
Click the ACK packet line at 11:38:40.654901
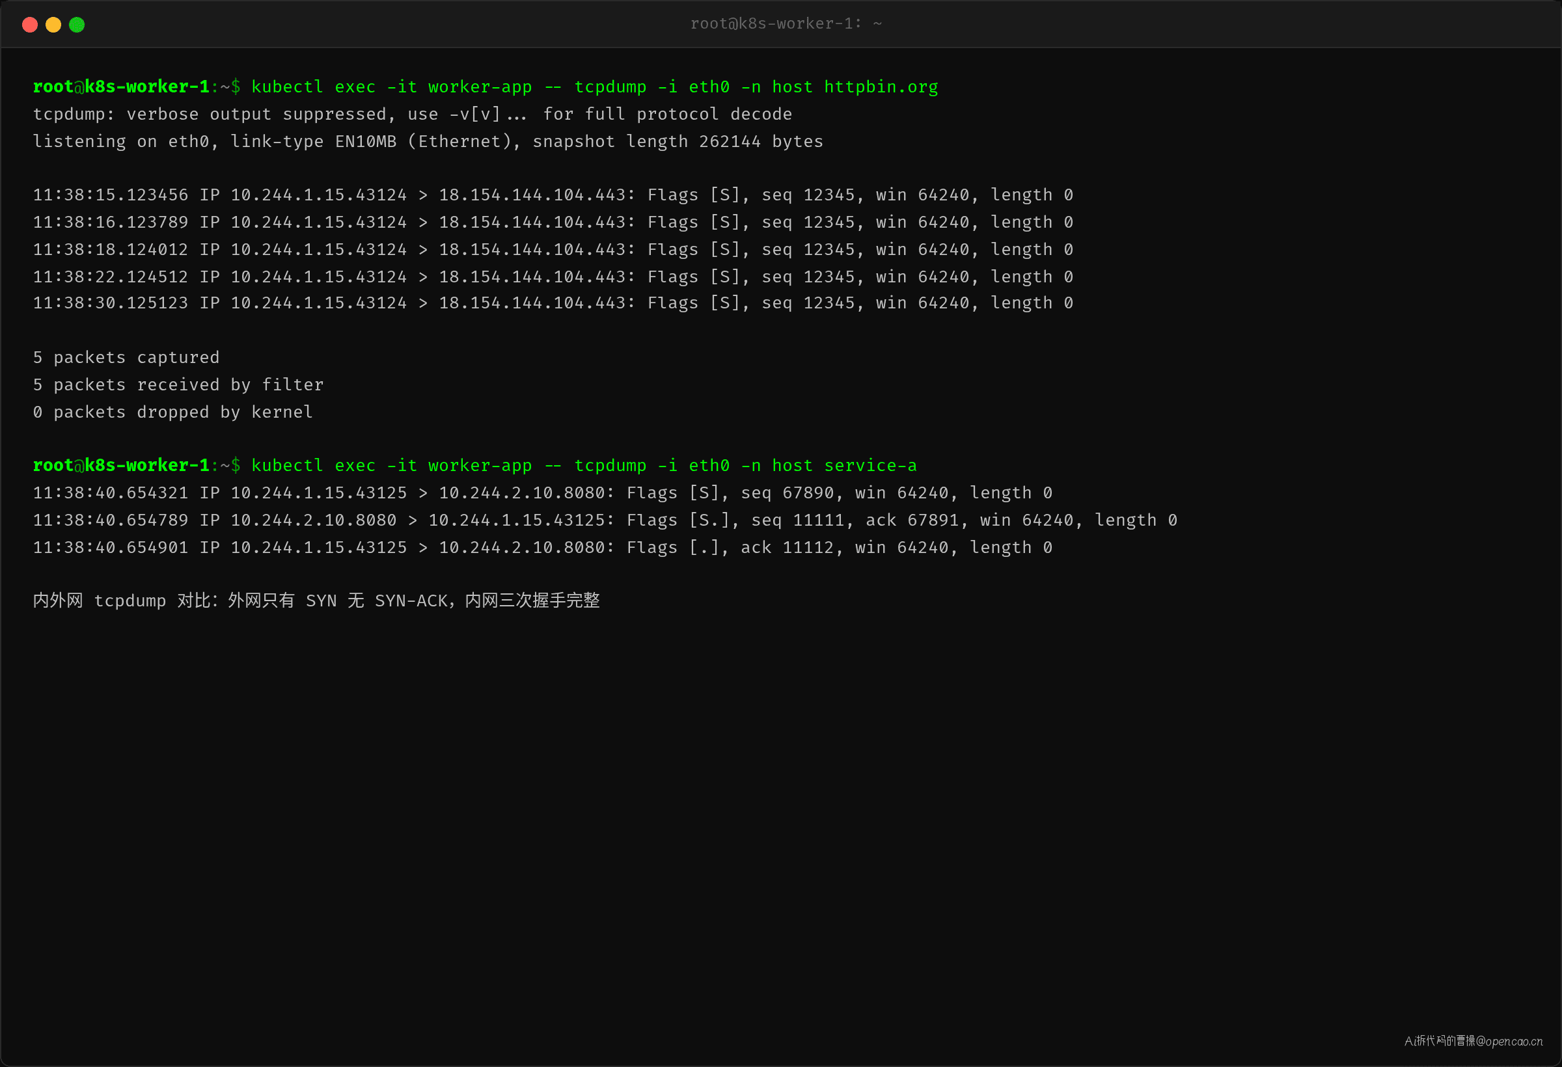[x=542, y=547]
